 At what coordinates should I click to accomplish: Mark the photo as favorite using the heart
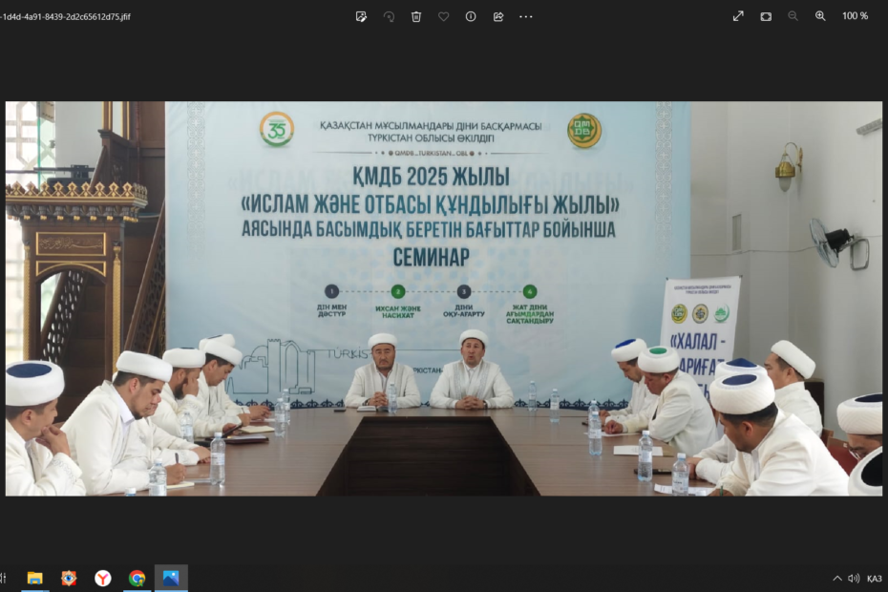pyautogui.click(x=443, y=16)
